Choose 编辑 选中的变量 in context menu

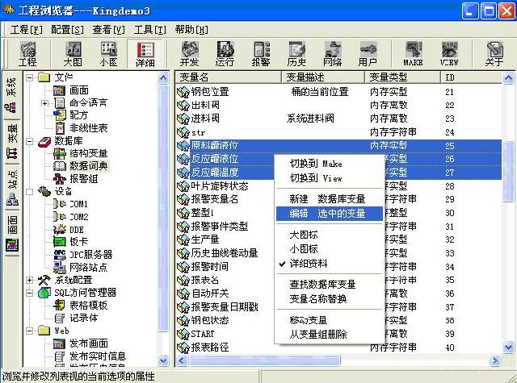(x=329, y=214)
